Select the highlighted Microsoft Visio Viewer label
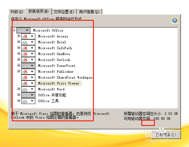The height and width of the screenshot is (147, 189). [x=59, y=83]
